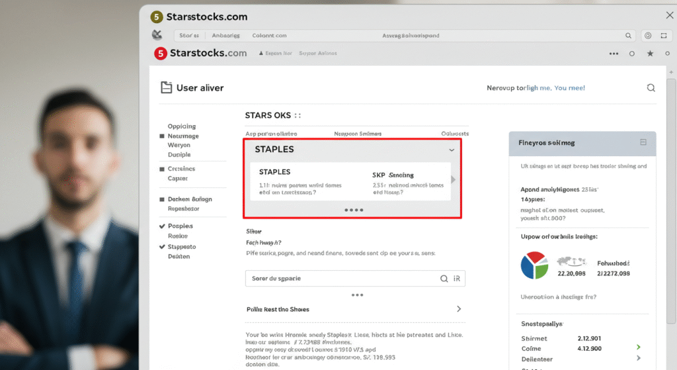Viewport: 677px width, 370px height.
Task: Click the browser address bar text
Action: pos(411,36)
